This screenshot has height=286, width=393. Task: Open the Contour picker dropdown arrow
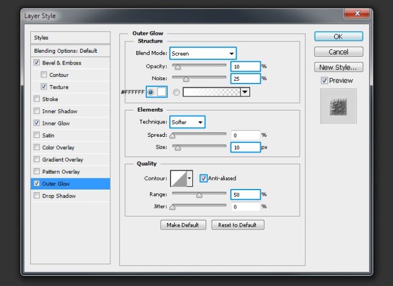(189, 179)
